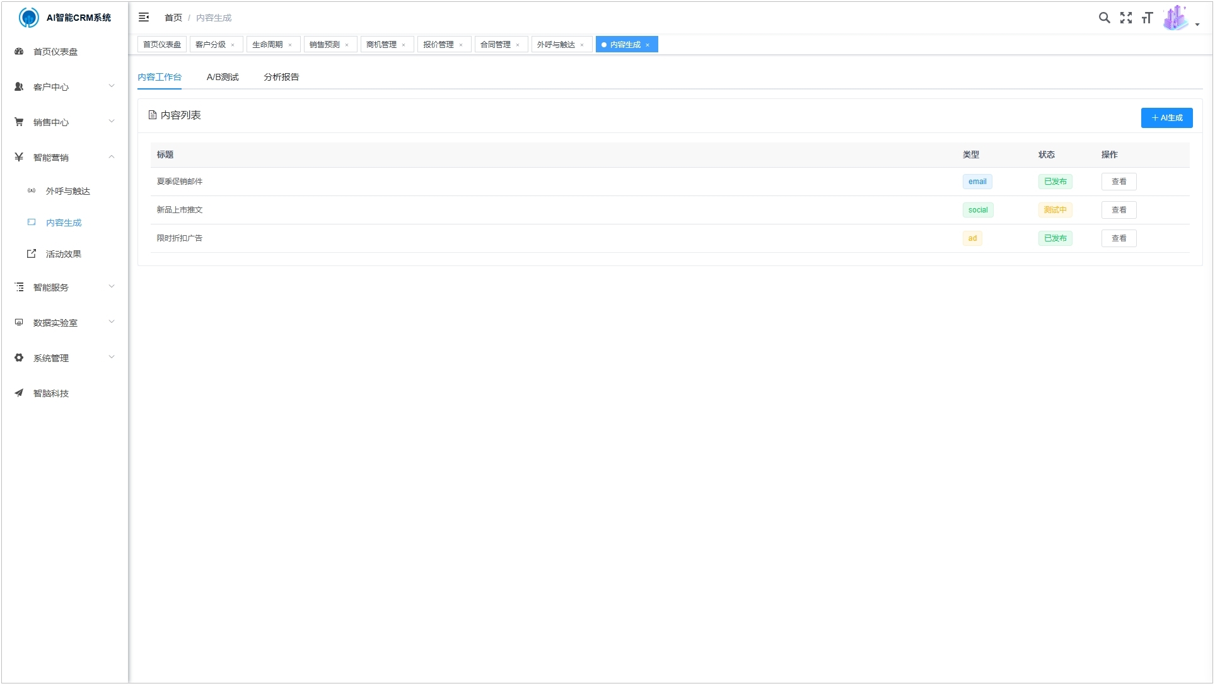Toggle fullscreen mode icon
Screen dimensions: 1215x686
click(x=1125, y=18)
